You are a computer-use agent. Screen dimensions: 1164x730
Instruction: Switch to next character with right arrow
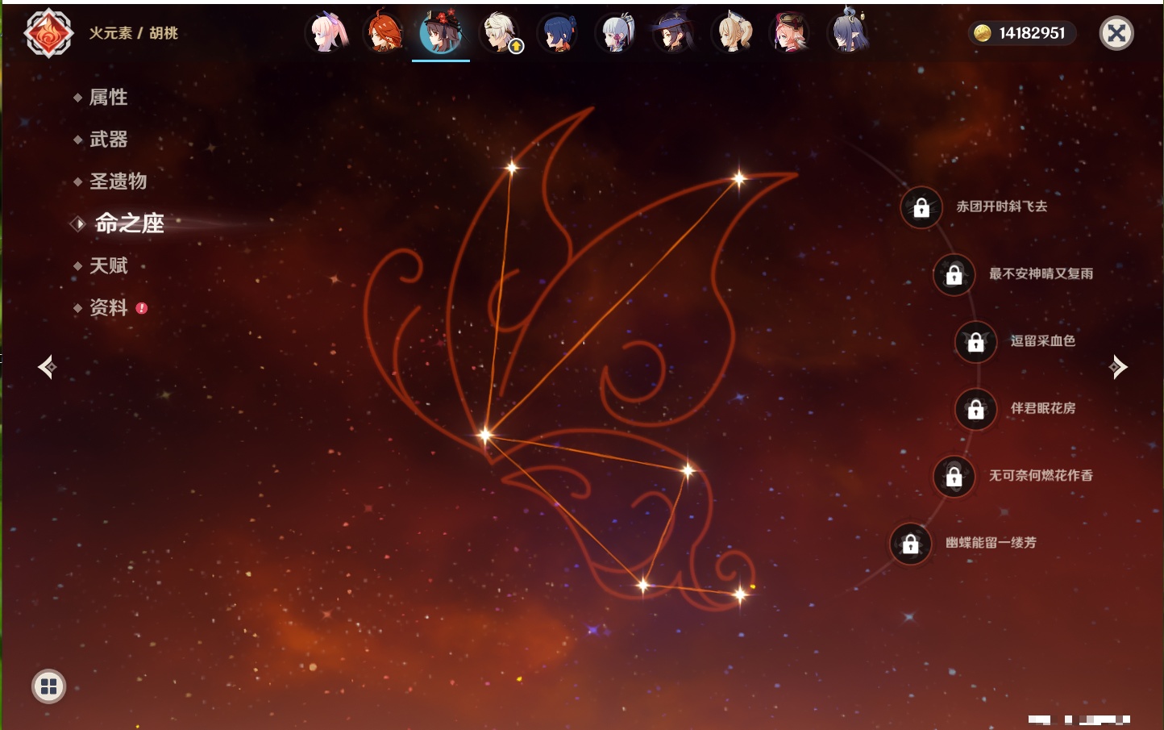click(x=1117, y=367)
